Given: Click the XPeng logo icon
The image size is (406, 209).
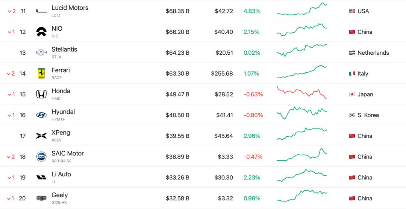Looking at the screenshot, I should click(x=41, y=136).
